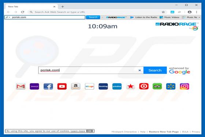
Task: Open the Privacy footer link
Action: [196, 132]
